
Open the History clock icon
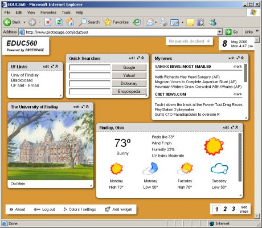pos(137,22)
